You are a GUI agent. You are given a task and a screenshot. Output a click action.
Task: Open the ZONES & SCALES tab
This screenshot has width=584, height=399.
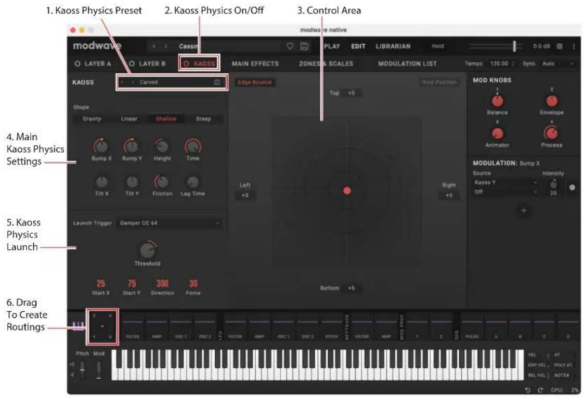[x=326, y=64]
